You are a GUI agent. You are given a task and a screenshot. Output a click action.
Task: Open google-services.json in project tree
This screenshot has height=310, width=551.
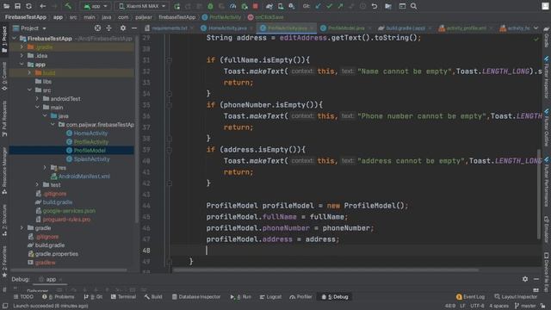click(69, 210)
